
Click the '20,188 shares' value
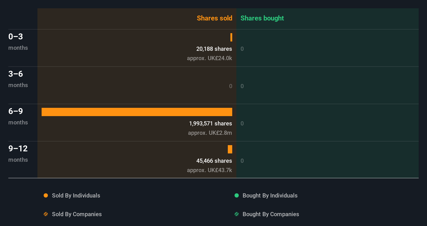click(214, 49)
